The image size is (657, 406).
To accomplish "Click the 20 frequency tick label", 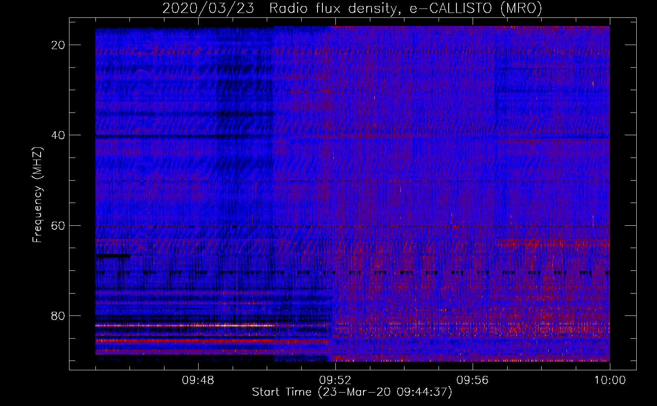I will pyautogui.click(x=58, y=45).
